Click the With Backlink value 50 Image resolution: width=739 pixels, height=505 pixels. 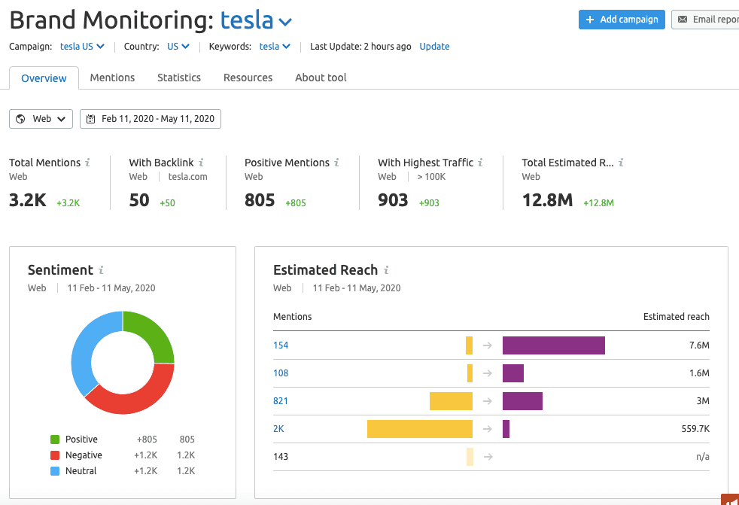139,200
